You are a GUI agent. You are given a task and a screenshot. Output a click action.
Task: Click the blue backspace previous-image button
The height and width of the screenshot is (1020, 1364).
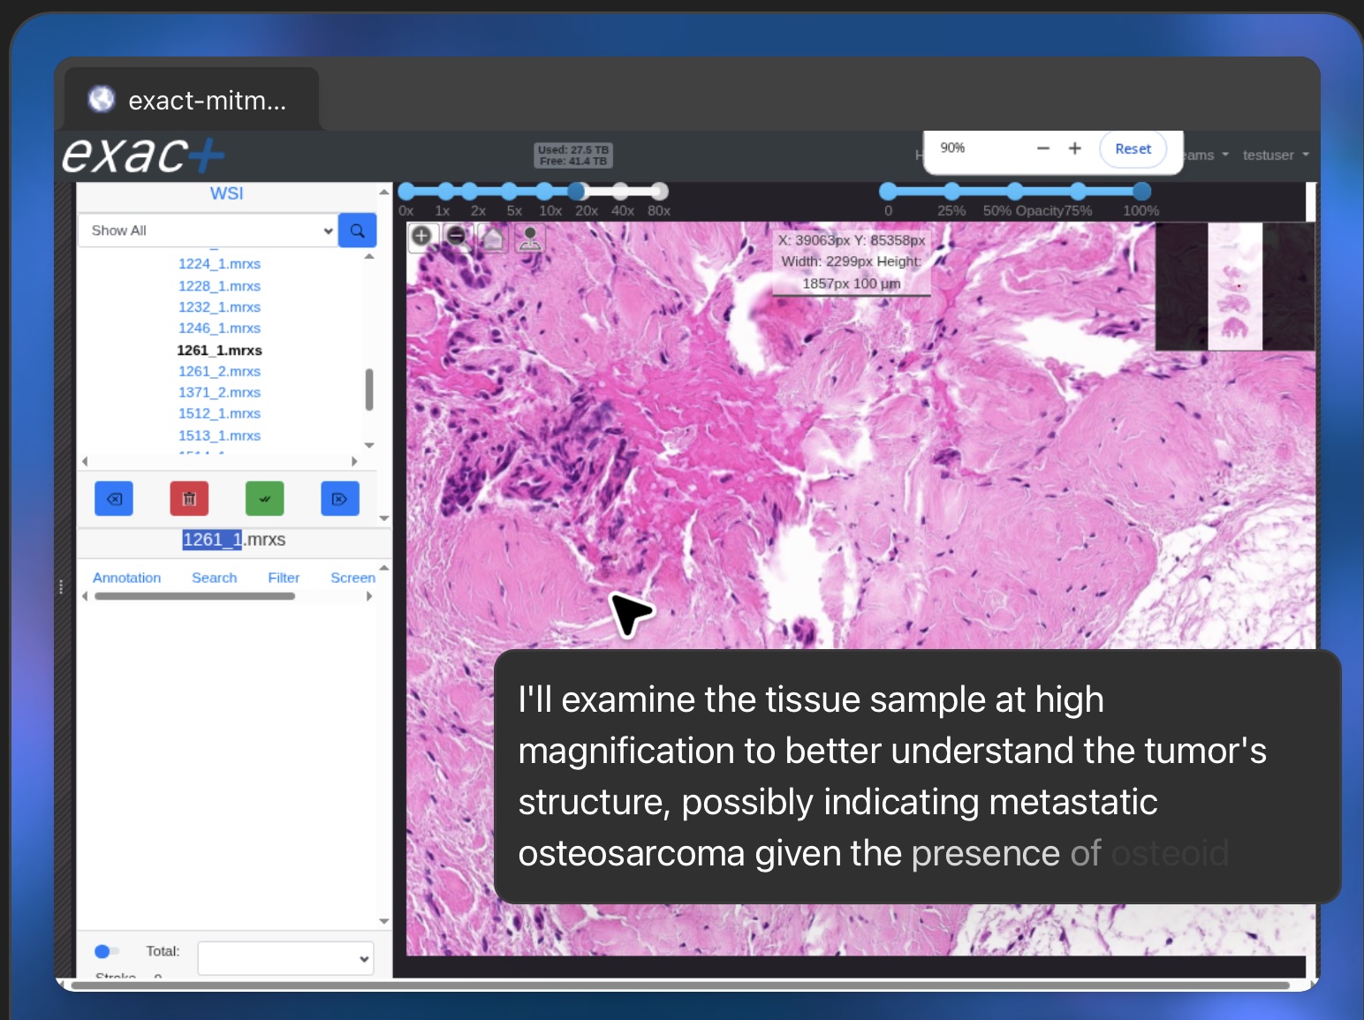114,498
